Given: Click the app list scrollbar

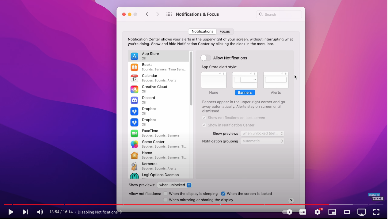Looking at the screenshot, I should tap(191, 78).
